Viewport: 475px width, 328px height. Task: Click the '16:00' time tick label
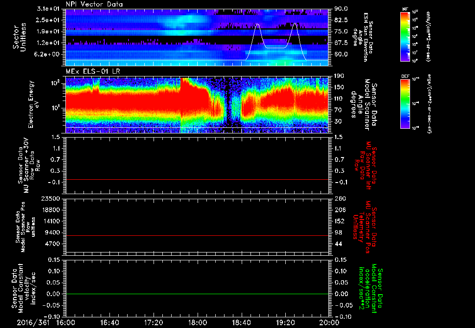(66, 322)
